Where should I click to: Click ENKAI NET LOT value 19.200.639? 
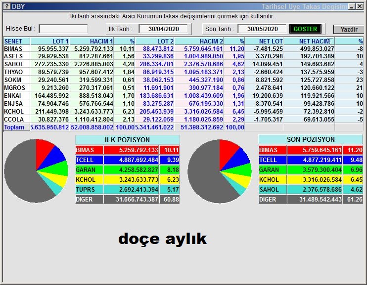[268, 96]
